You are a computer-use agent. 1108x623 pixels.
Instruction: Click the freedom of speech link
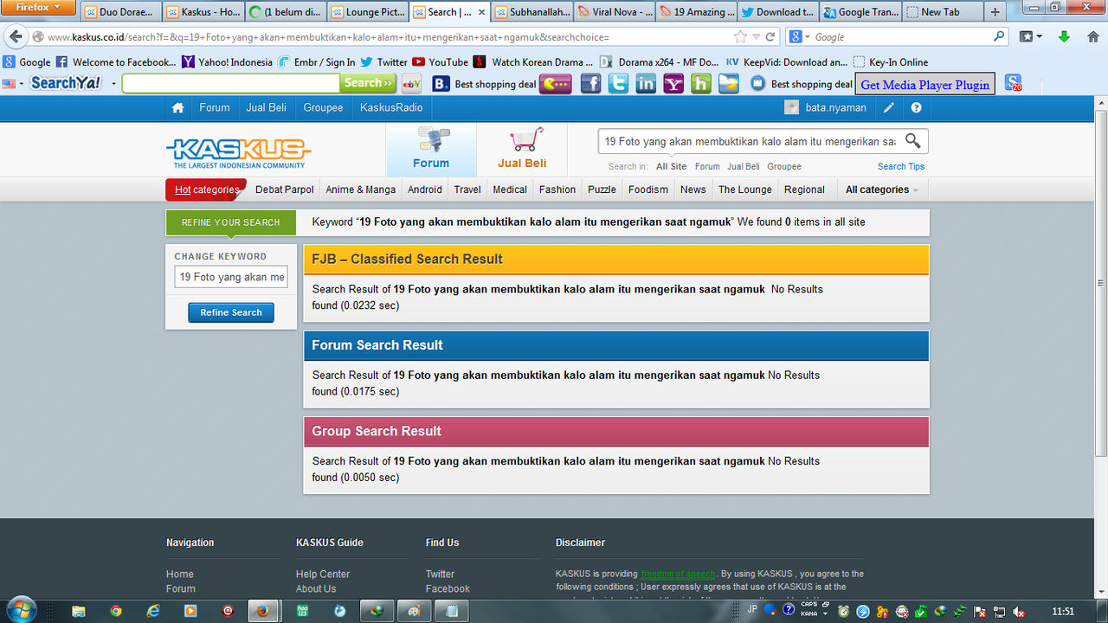678,574
